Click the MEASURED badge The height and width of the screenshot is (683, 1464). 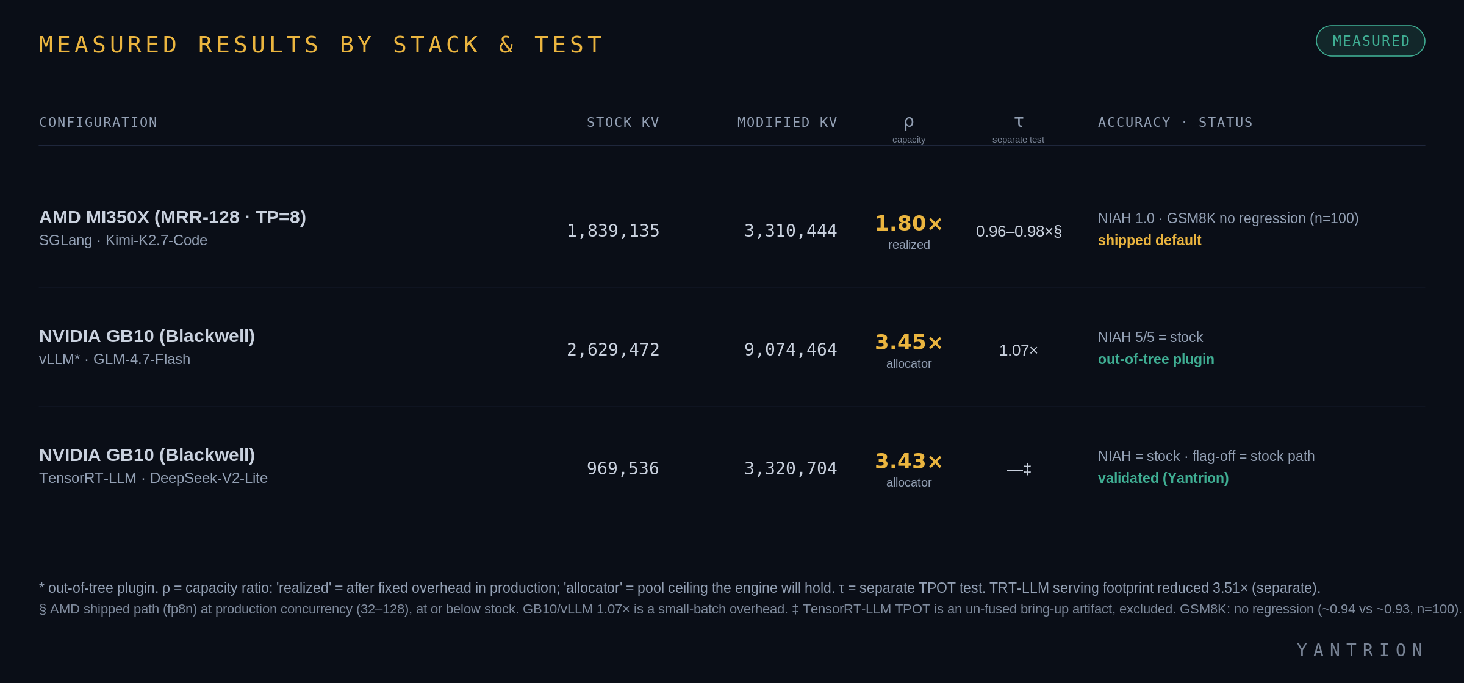1370,41
